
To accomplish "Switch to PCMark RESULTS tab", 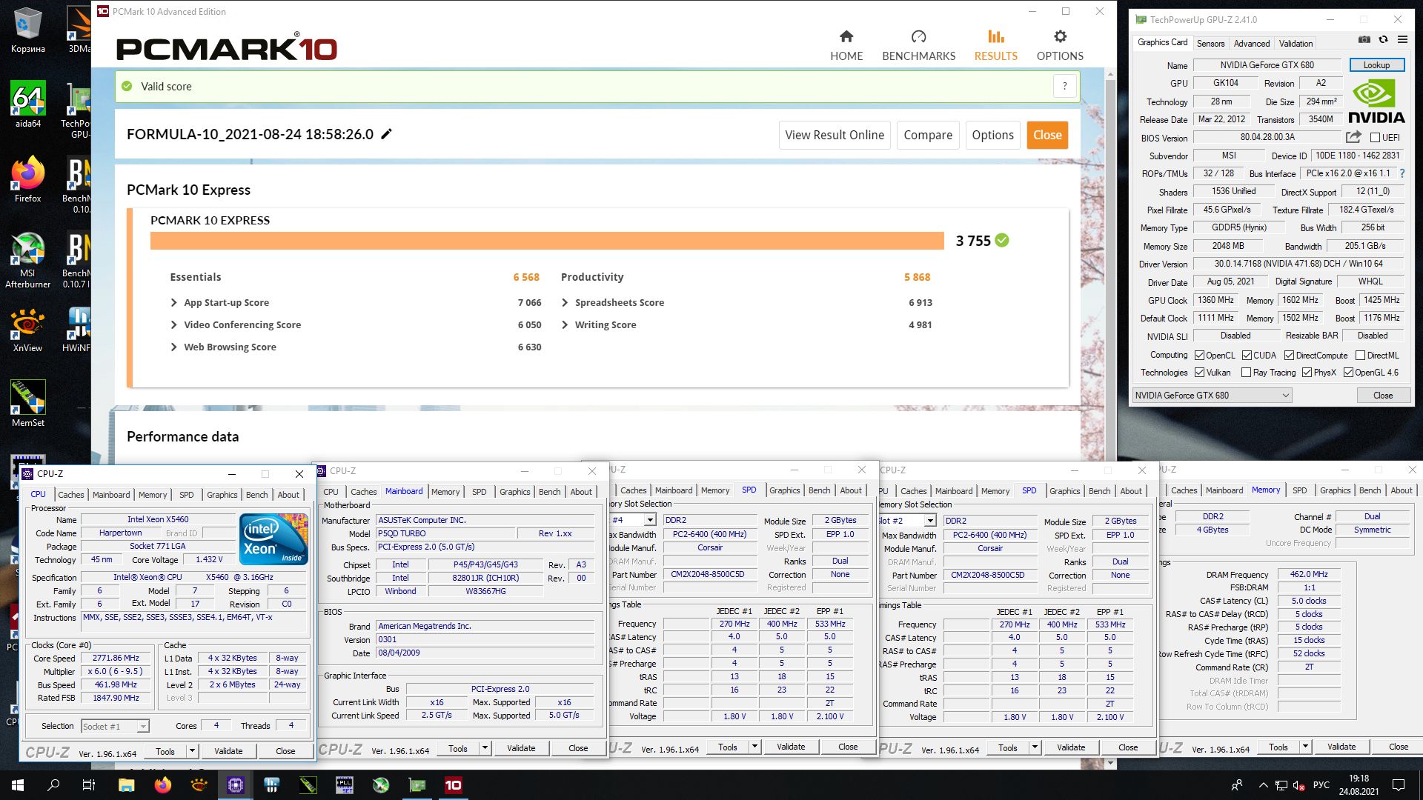I will tap(995, 46).
